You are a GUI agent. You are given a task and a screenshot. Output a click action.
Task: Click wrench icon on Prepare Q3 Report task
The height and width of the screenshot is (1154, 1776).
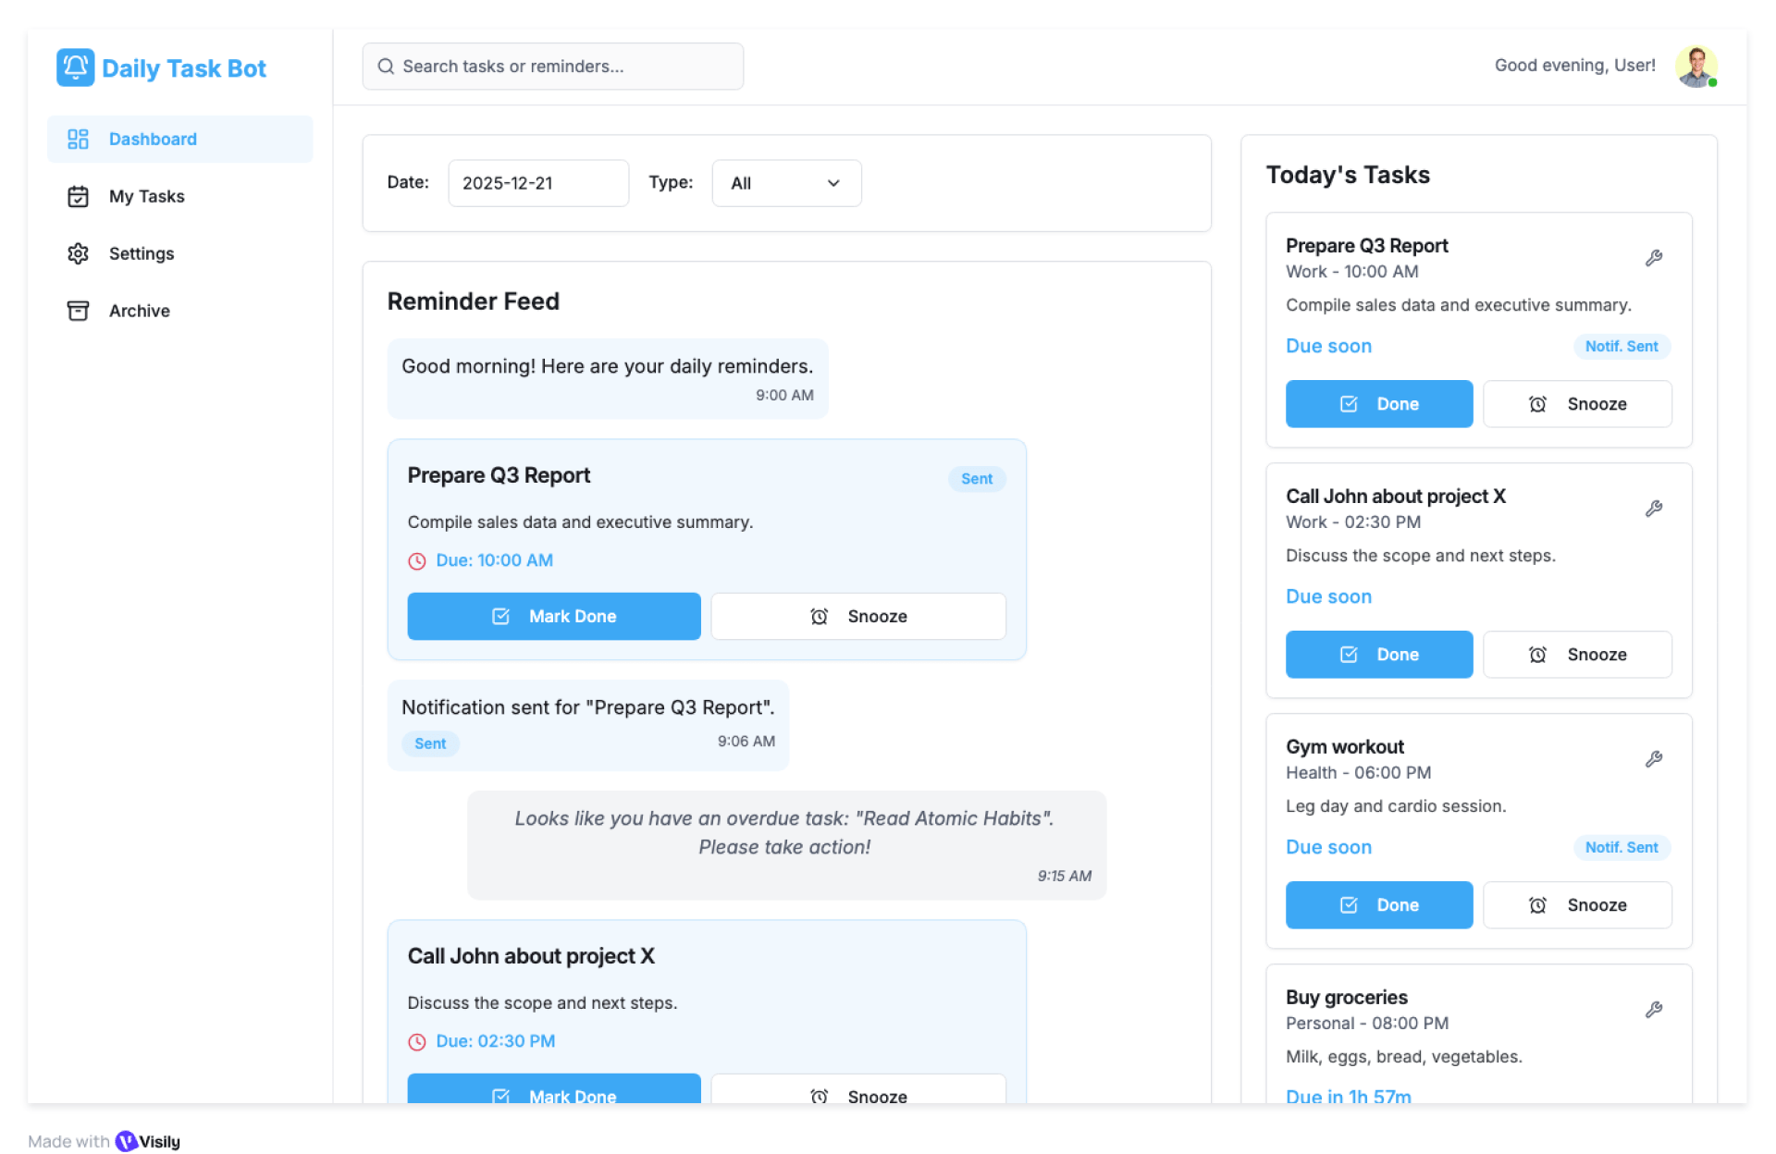pos(1653,258)
